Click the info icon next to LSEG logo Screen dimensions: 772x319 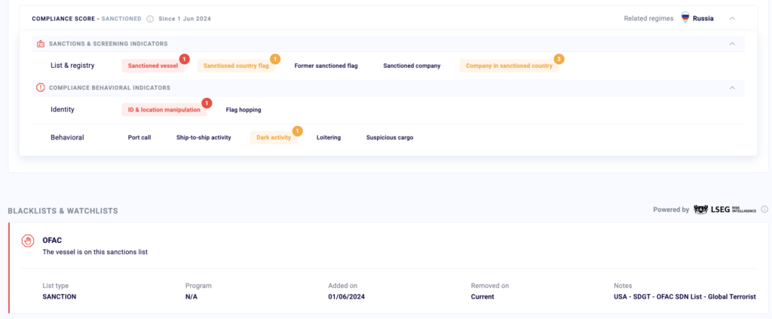(764, 209)
